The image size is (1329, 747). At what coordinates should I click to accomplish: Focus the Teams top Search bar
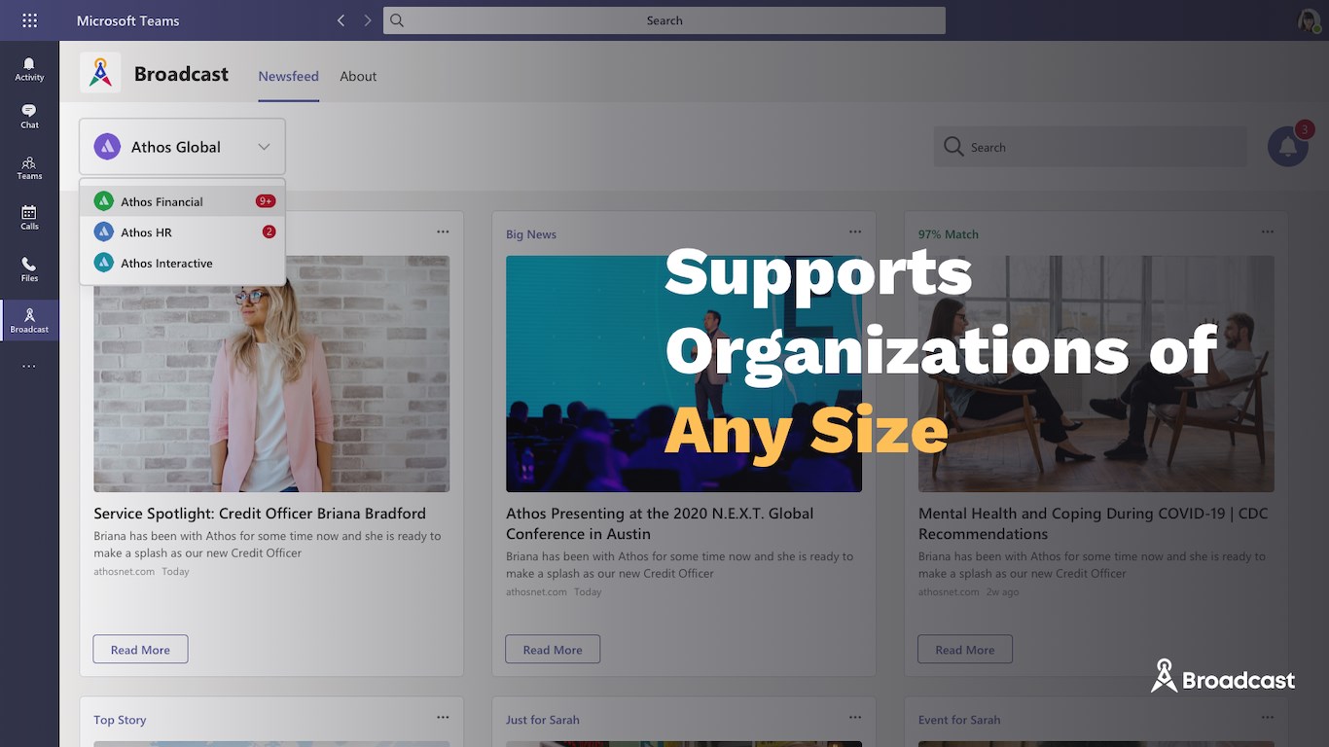[664, 20]
